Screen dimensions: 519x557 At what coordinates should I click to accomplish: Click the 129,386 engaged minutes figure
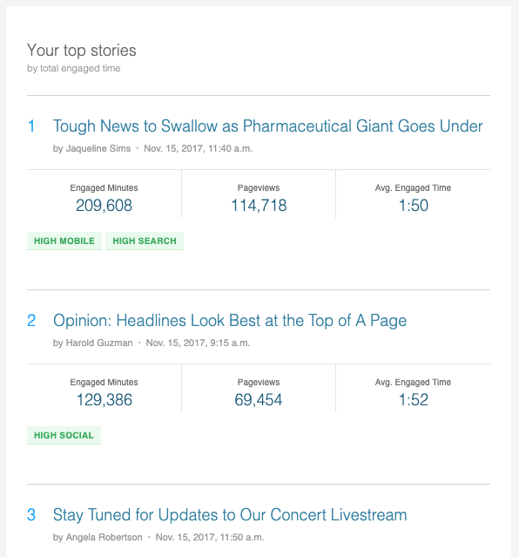[104, 399]
